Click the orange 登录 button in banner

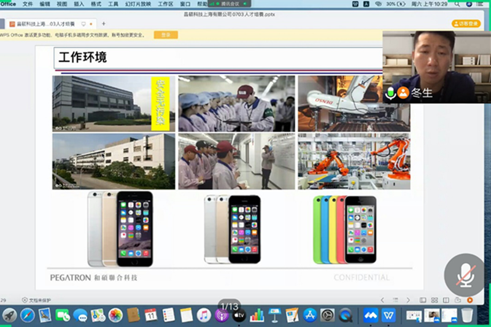click(x=165, y=35)
